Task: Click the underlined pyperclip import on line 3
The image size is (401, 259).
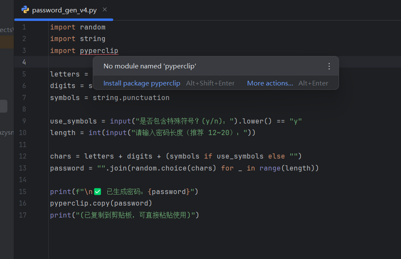Action: (x=99, y=50)
